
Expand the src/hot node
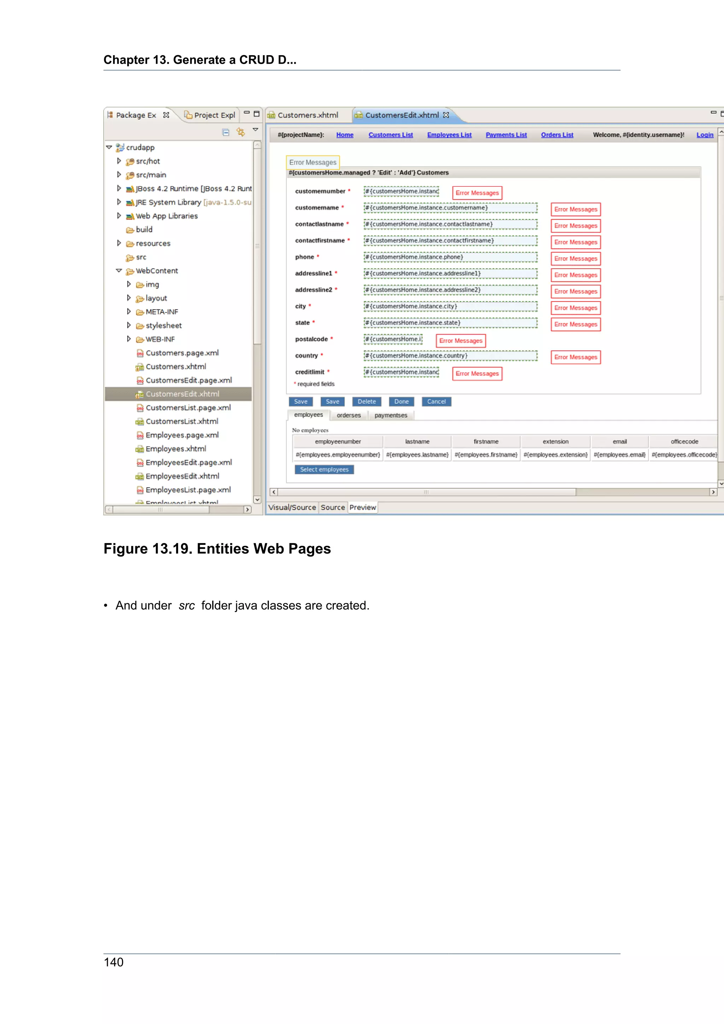(x=119, y=161)
